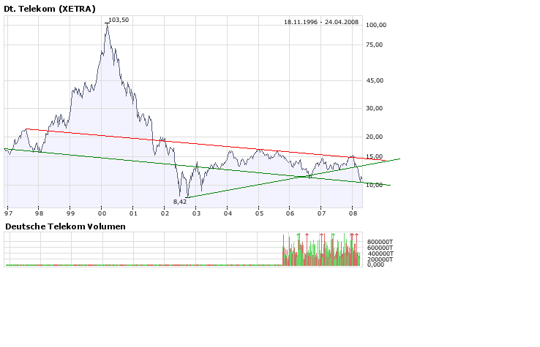The height and width of the screenshot is (347, 540).
Task: Click the year label 97 on time axis
Action: point(8,213)
